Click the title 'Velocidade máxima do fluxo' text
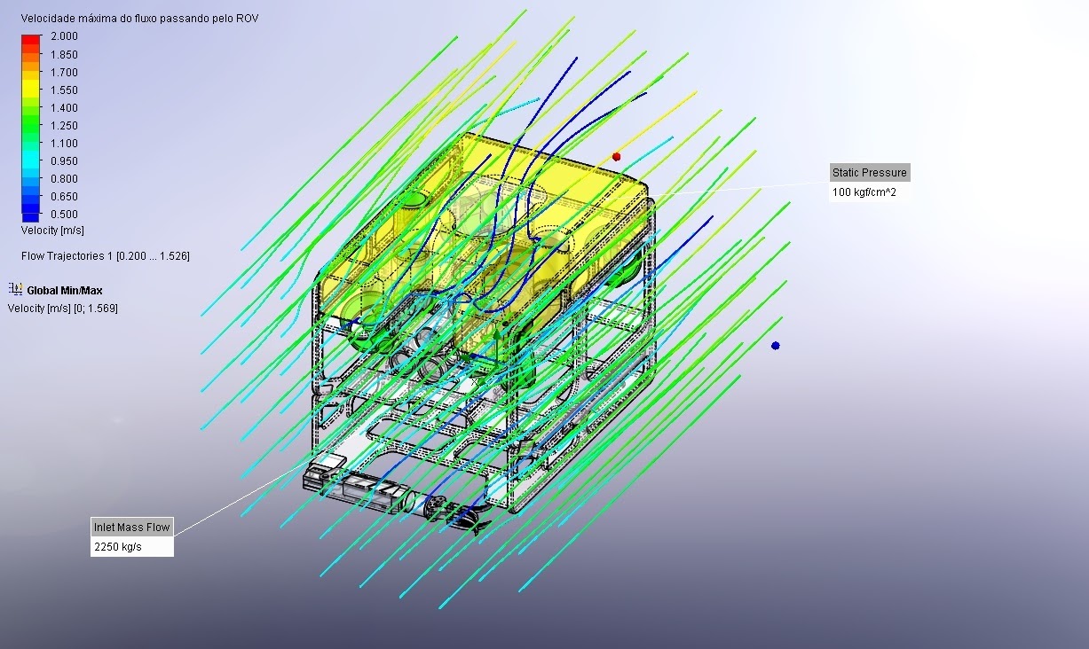 tap(139, 18)
